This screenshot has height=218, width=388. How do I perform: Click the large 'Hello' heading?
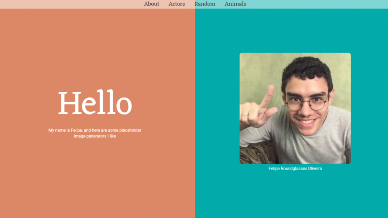click(95, 102)
